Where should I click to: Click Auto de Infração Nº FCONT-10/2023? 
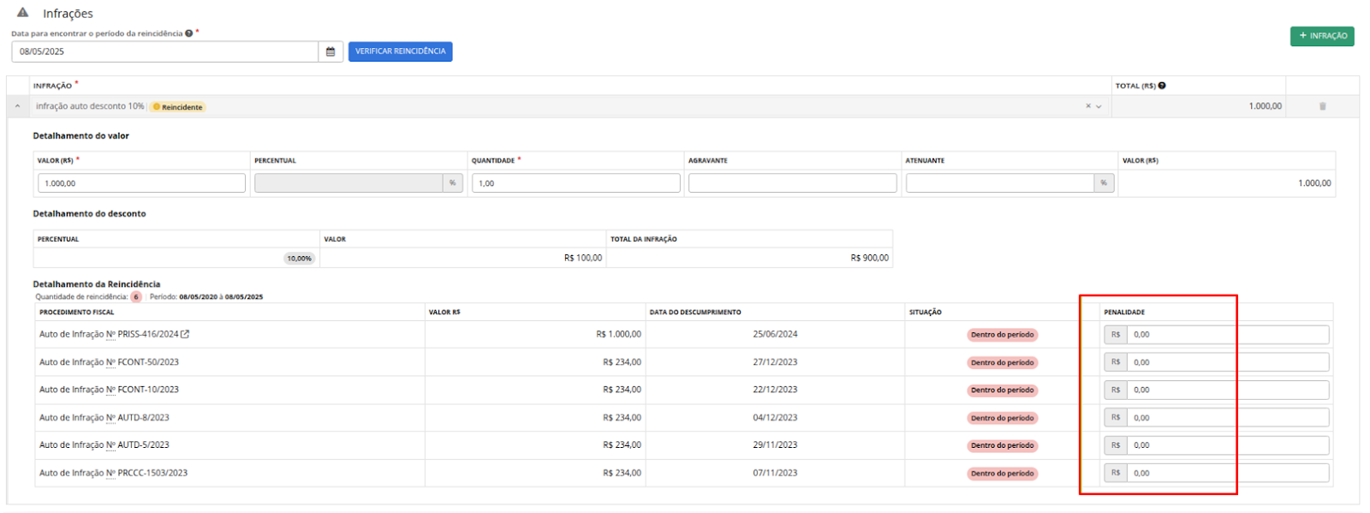click(109, 390)
